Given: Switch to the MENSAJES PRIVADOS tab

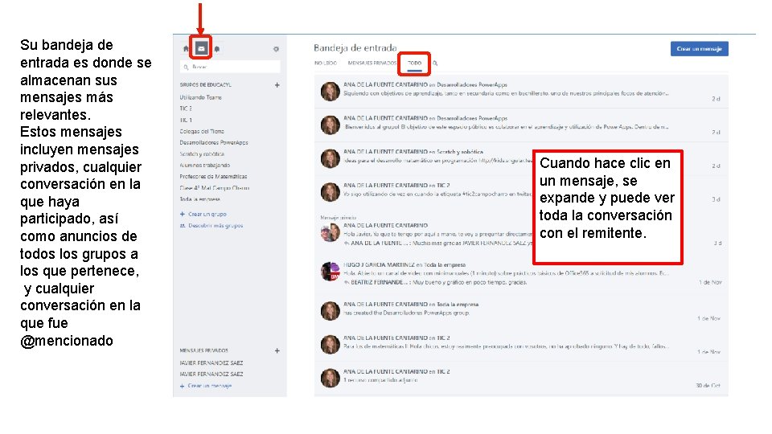Looking at the screenshot, I should (x=372, y=63).
